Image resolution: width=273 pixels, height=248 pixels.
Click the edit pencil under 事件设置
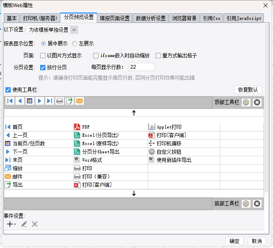pyautogui.click(x=24, y=224)
